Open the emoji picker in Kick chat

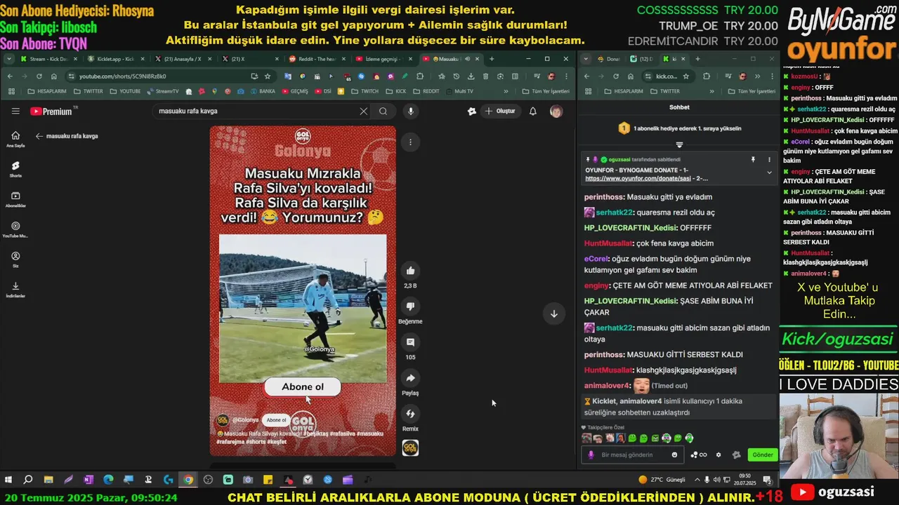click(675, 454)
